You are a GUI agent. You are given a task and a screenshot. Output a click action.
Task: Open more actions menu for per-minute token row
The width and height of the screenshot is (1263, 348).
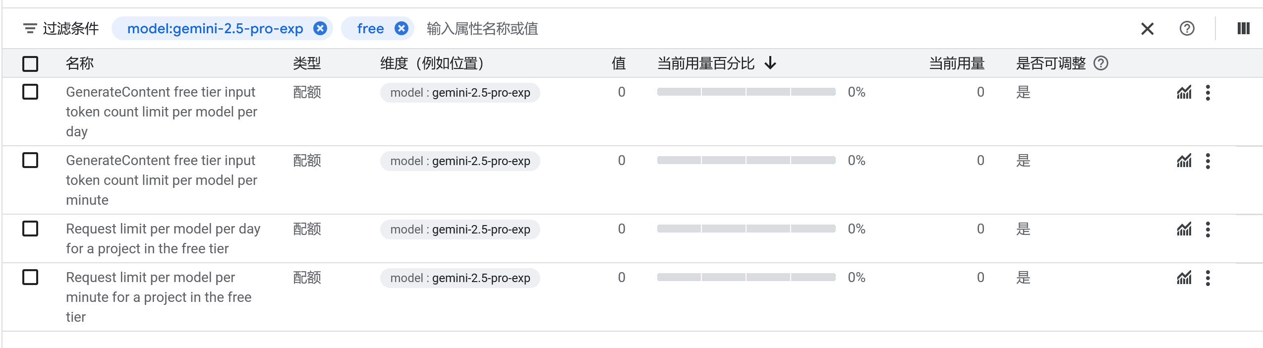click(1208, 161)
